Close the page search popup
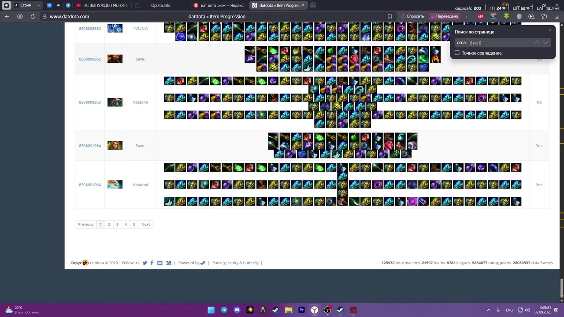Image resolution: width=564 pixels, height=317 pixels. point(550,30)
